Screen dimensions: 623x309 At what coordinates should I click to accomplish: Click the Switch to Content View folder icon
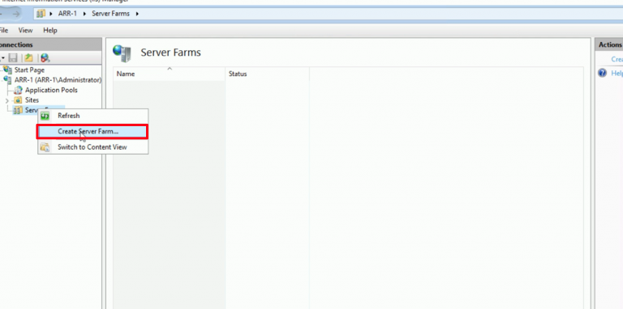(x=45, y=147)
